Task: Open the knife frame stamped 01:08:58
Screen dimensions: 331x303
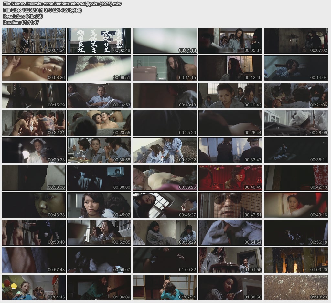Action: tap(230, 288)
